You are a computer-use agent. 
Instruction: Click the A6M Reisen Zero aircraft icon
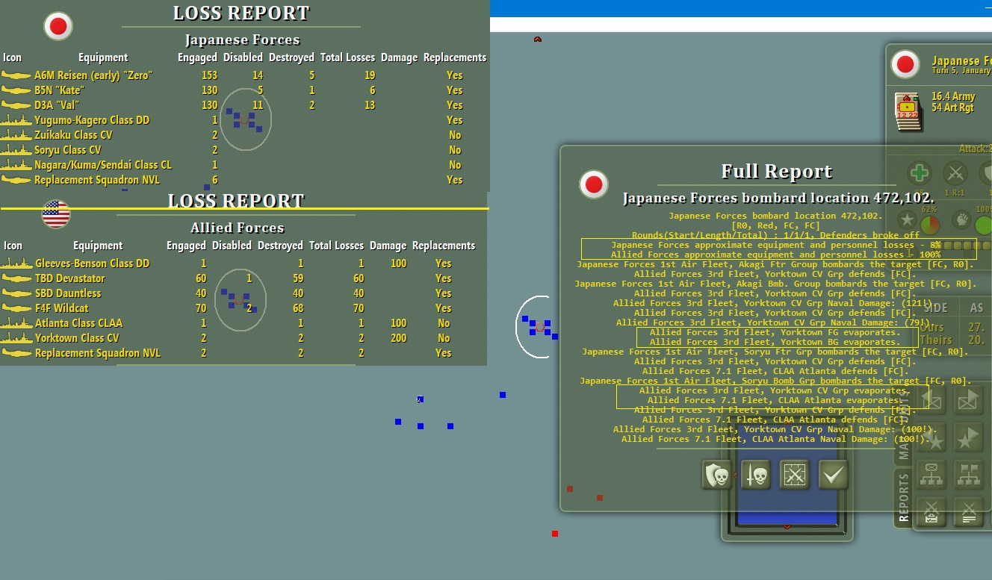[x=16, y=75]
